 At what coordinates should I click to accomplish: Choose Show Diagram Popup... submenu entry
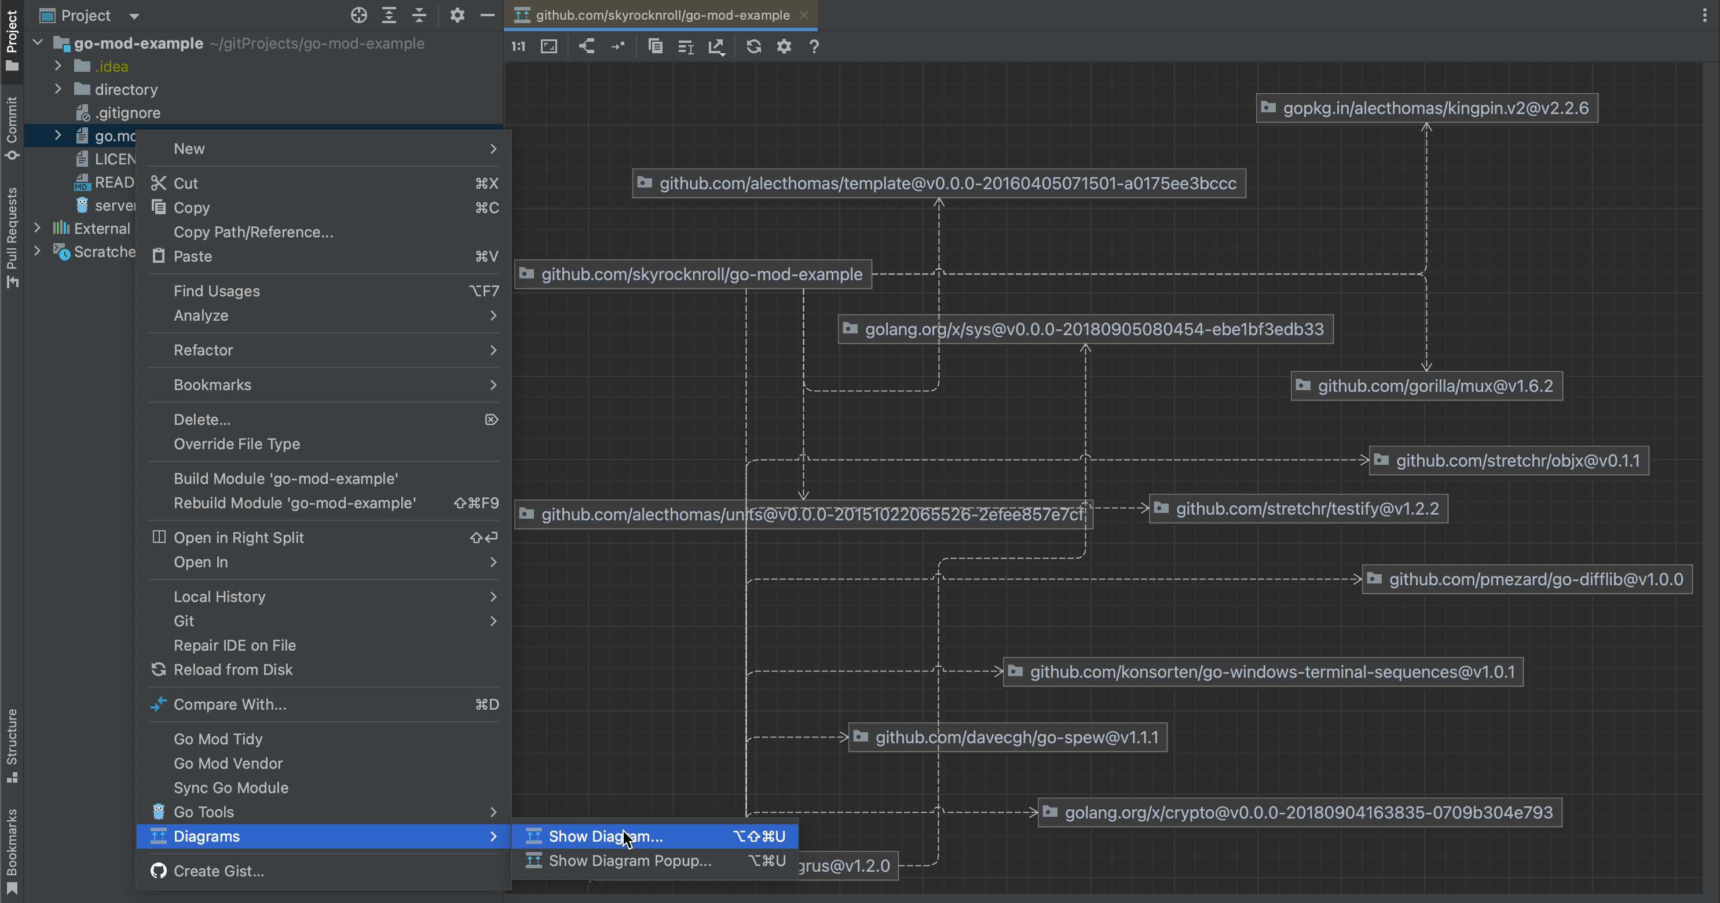tap(629, 860)
